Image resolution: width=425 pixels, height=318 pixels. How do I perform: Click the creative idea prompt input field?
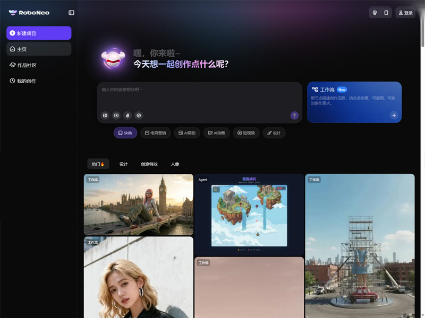[199, 95]
